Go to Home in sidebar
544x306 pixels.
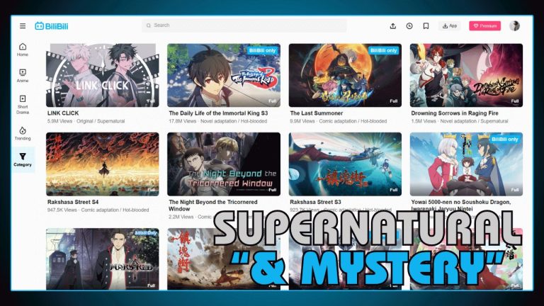pos(23,50)
